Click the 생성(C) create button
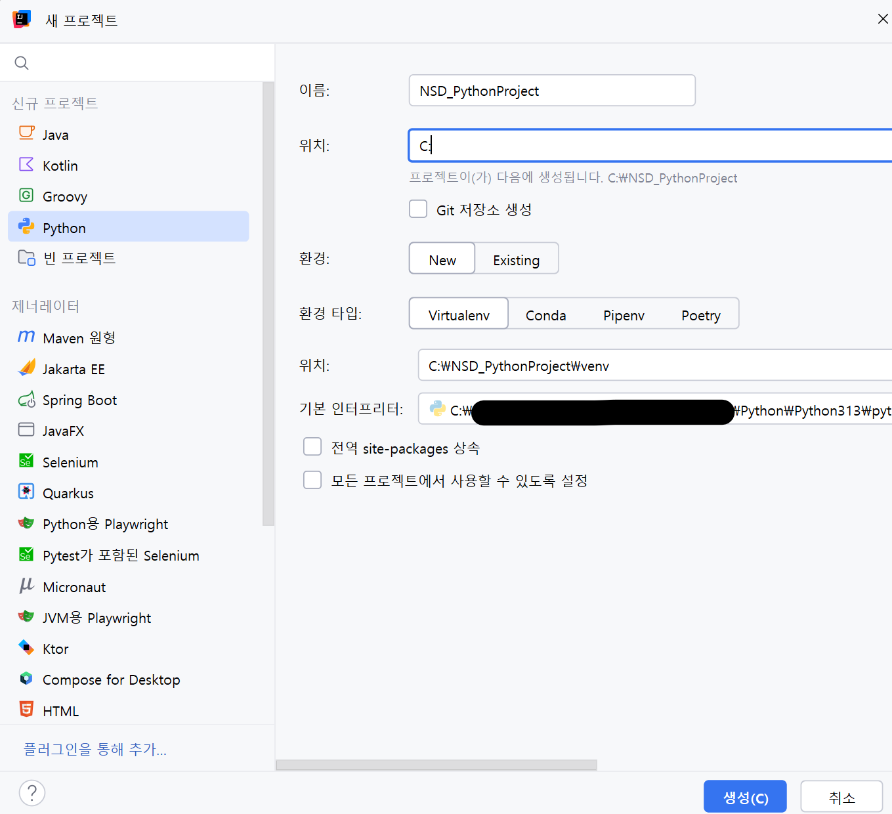 (745, 797)
